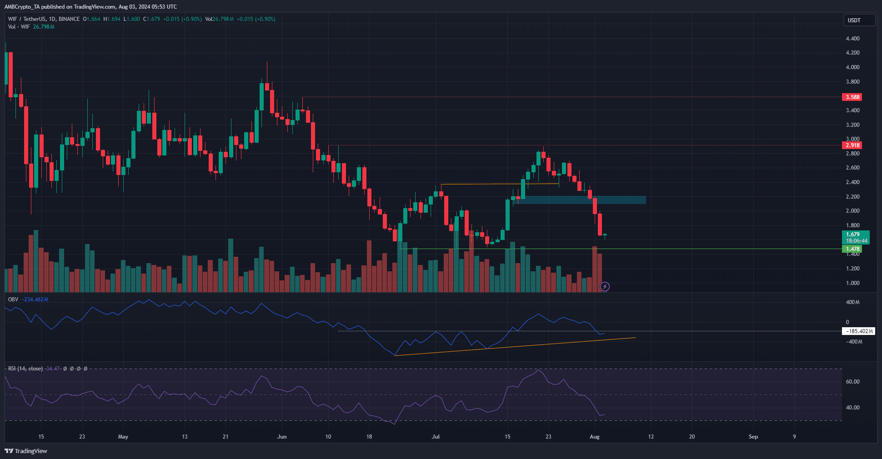Viewport: 882px width, 459px height.
Task: Click the green 1.478 support price label
Action: 852,249
